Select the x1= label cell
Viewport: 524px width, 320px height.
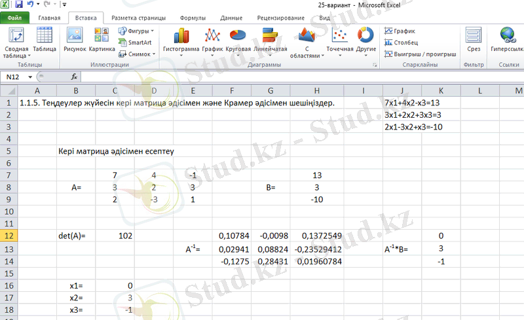click(x=76, y=285)
